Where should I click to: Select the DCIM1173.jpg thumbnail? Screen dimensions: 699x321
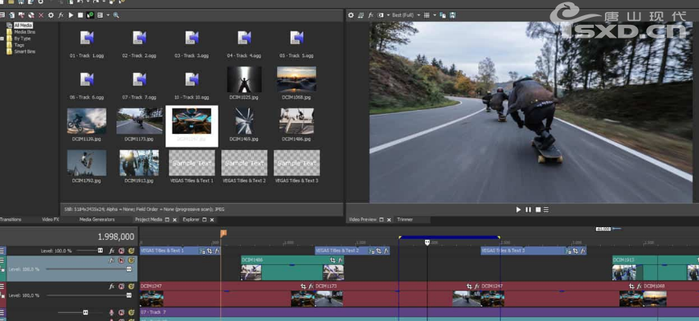point(139,121)
